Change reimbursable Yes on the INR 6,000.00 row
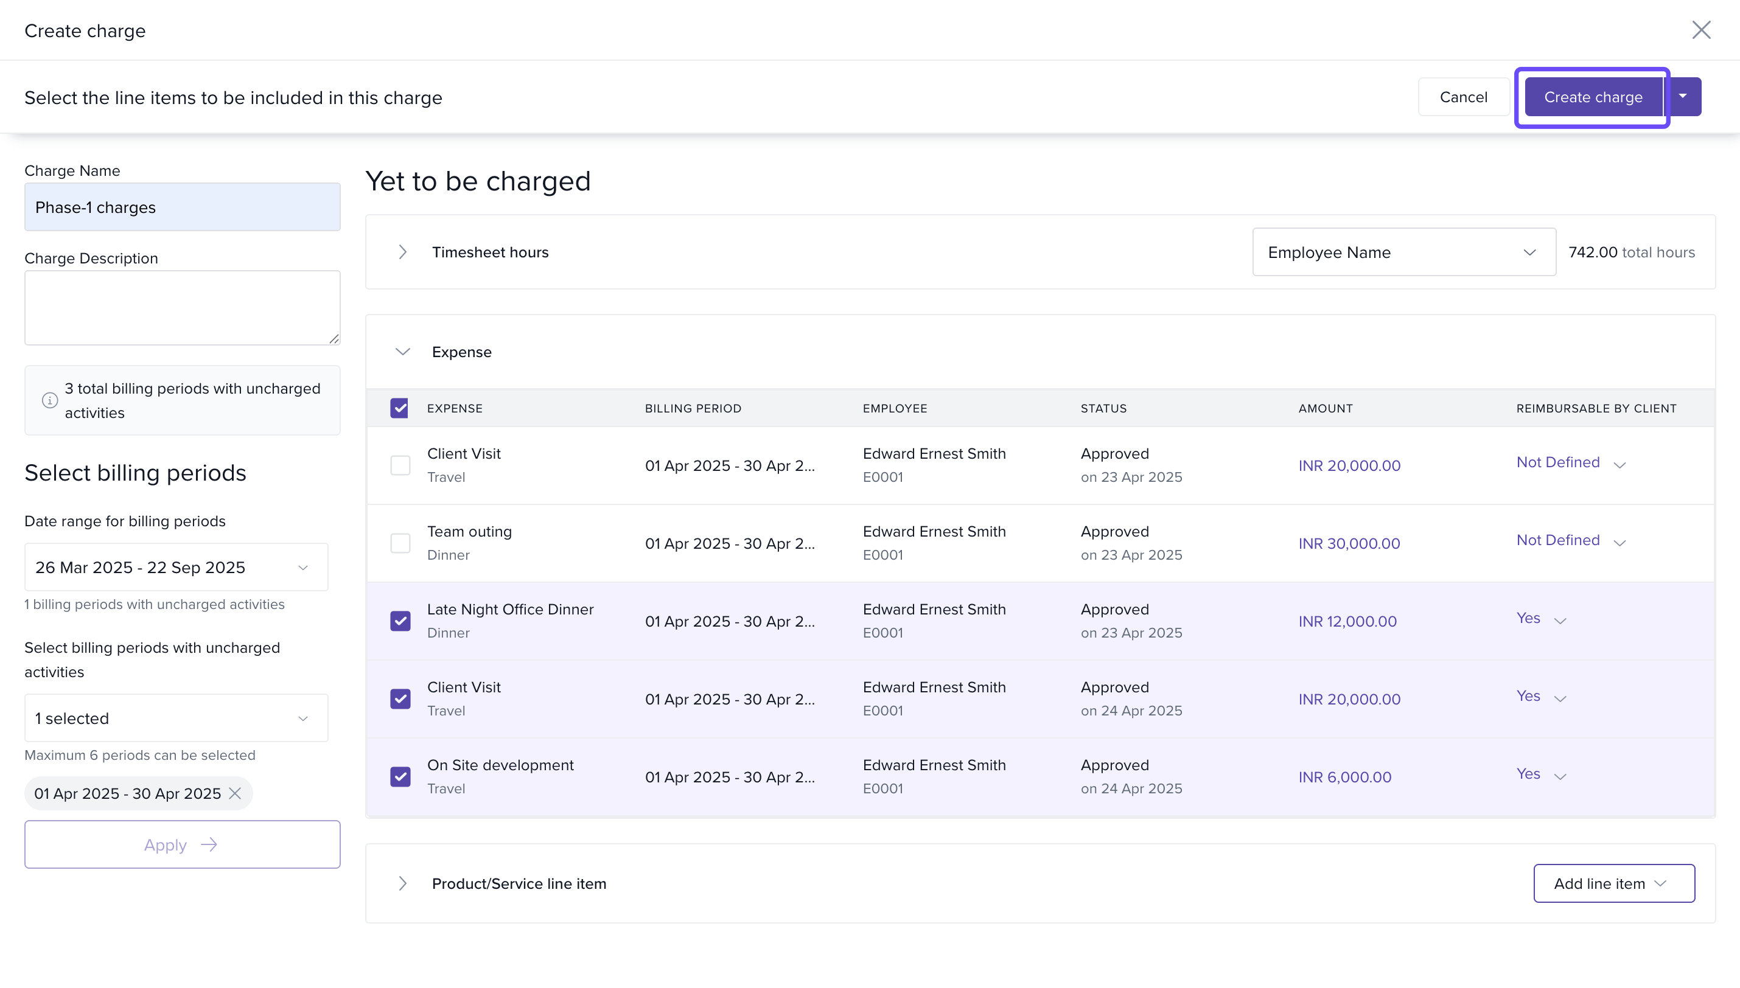The width and height of the screenshot is (1740, 988). [x=1540, y=774]
